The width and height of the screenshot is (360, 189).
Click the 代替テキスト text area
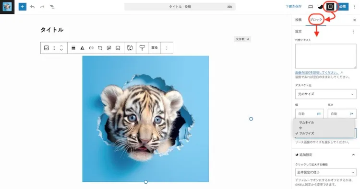point(326,56)
